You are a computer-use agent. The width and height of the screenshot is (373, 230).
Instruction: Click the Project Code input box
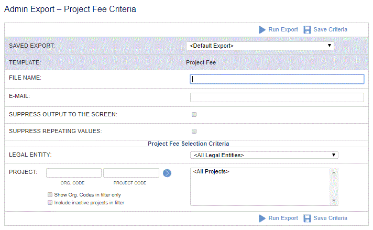[x=131, y=173]
